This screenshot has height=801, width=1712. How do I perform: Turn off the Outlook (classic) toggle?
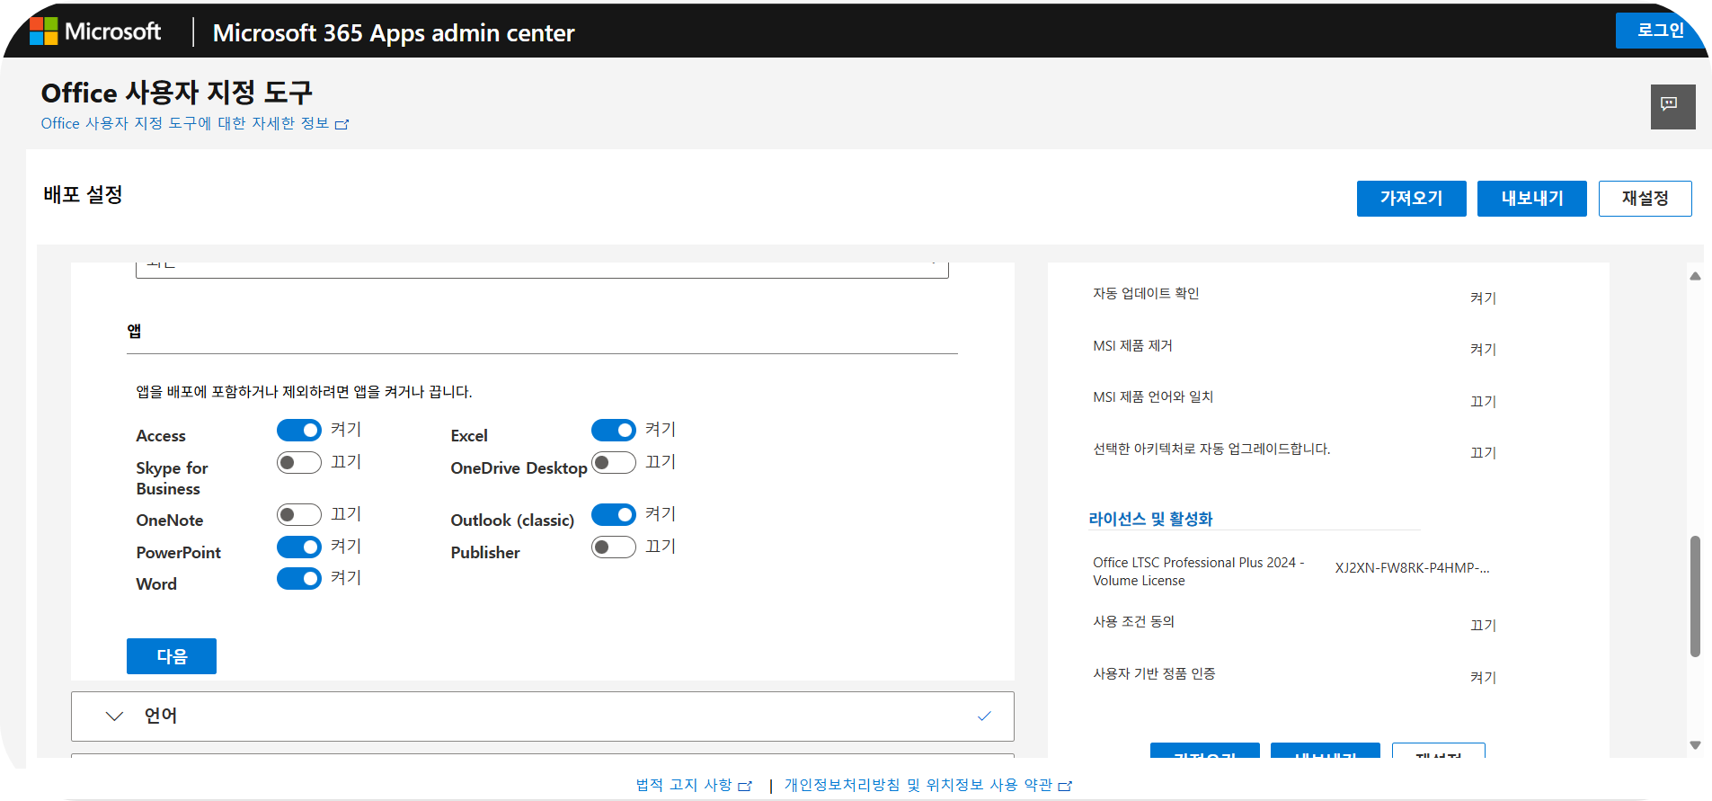coord(614,514)
